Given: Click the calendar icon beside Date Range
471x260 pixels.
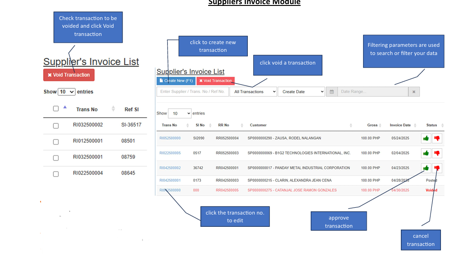Looking at the screenshot, I should pos(332,92).
